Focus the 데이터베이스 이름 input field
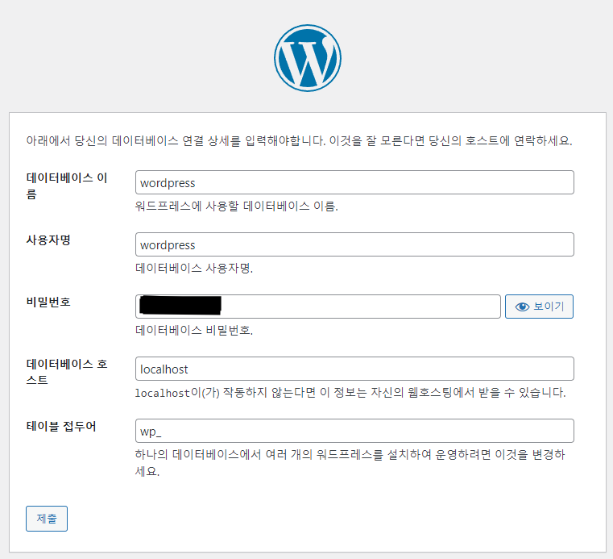 coord(354,182)
